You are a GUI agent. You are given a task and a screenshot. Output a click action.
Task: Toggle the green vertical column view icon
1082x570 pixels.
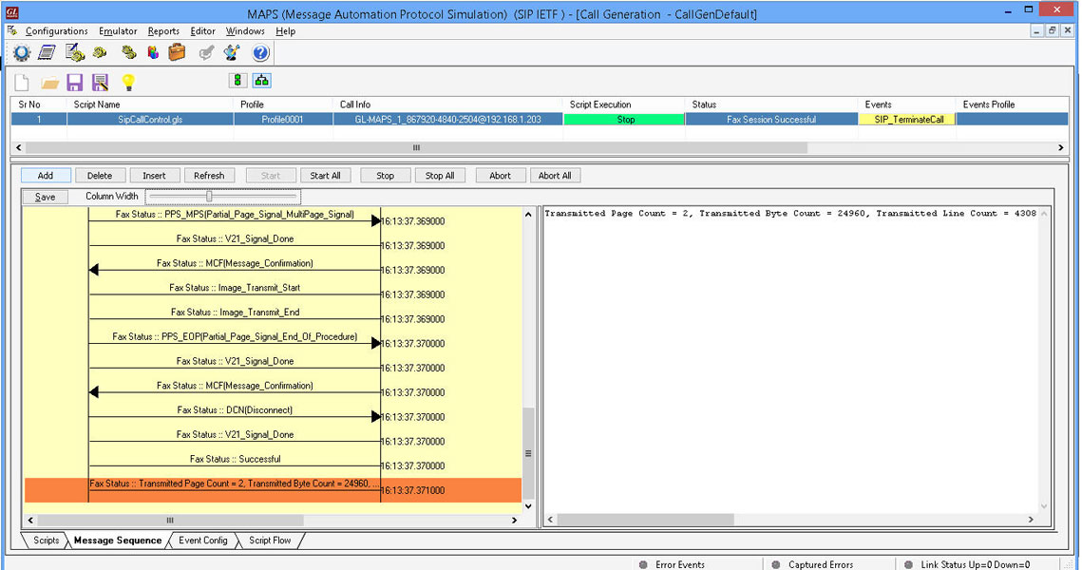[x=237, y=81]
